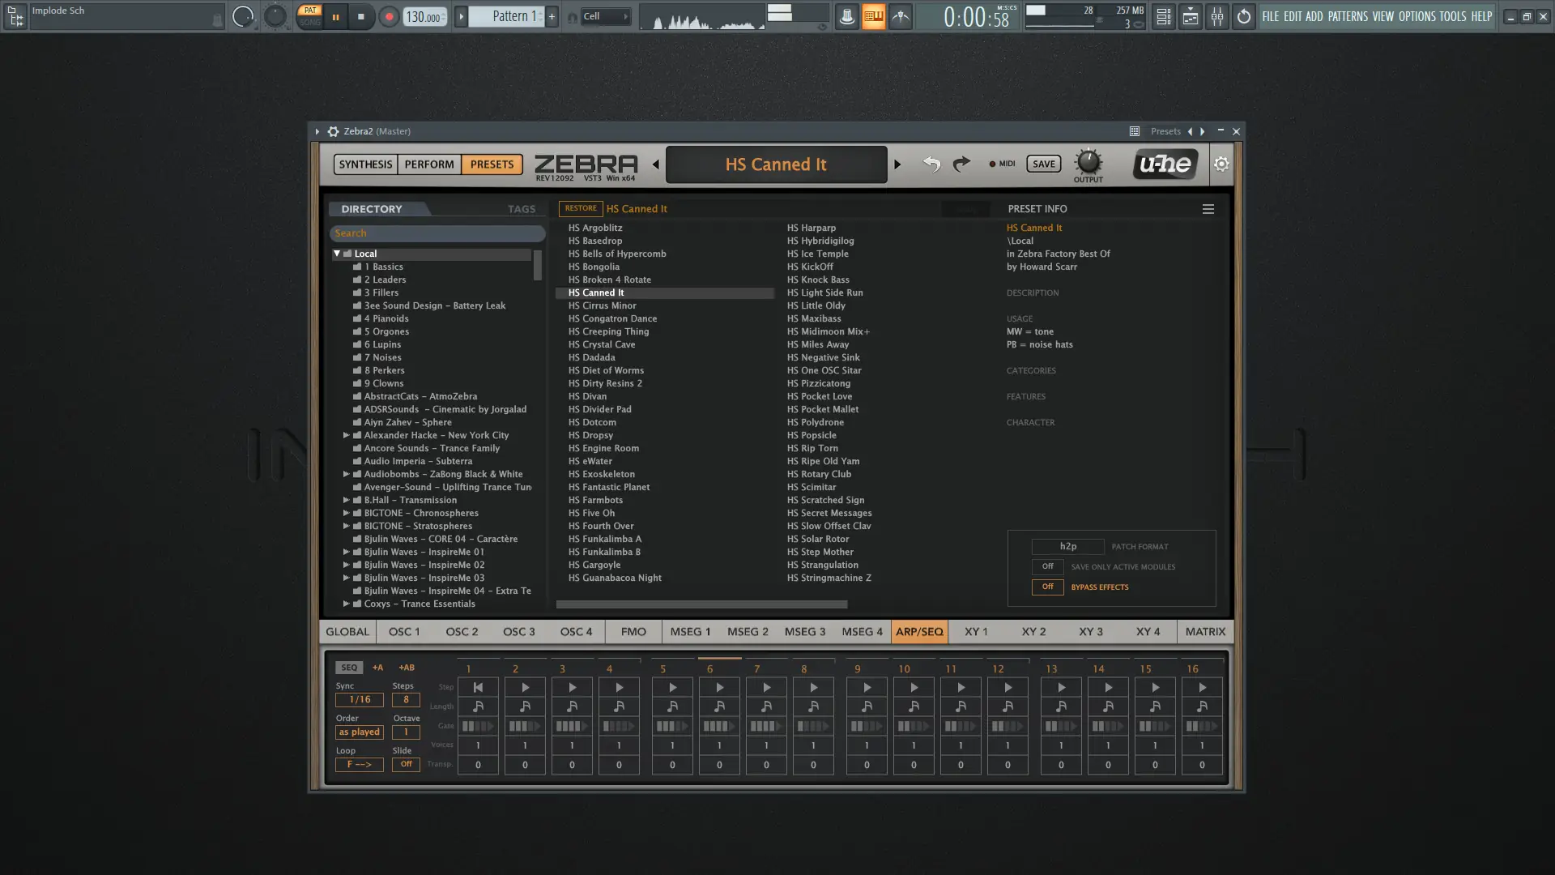Toggle Save Only Active Modules switch
Viewport: 1555px width, 875px height.
tap(1047, 566)
